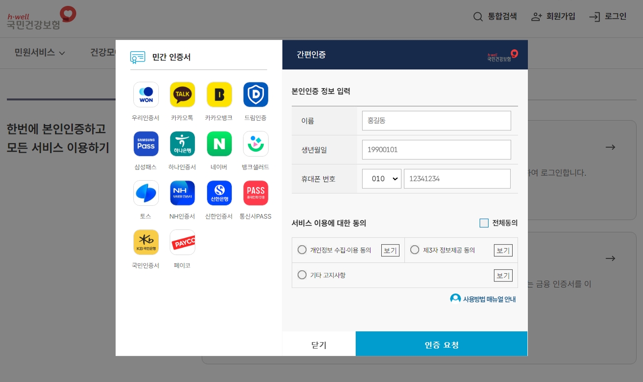
Task: Open 통합검색 from the top bar
Action: [495, 17]
